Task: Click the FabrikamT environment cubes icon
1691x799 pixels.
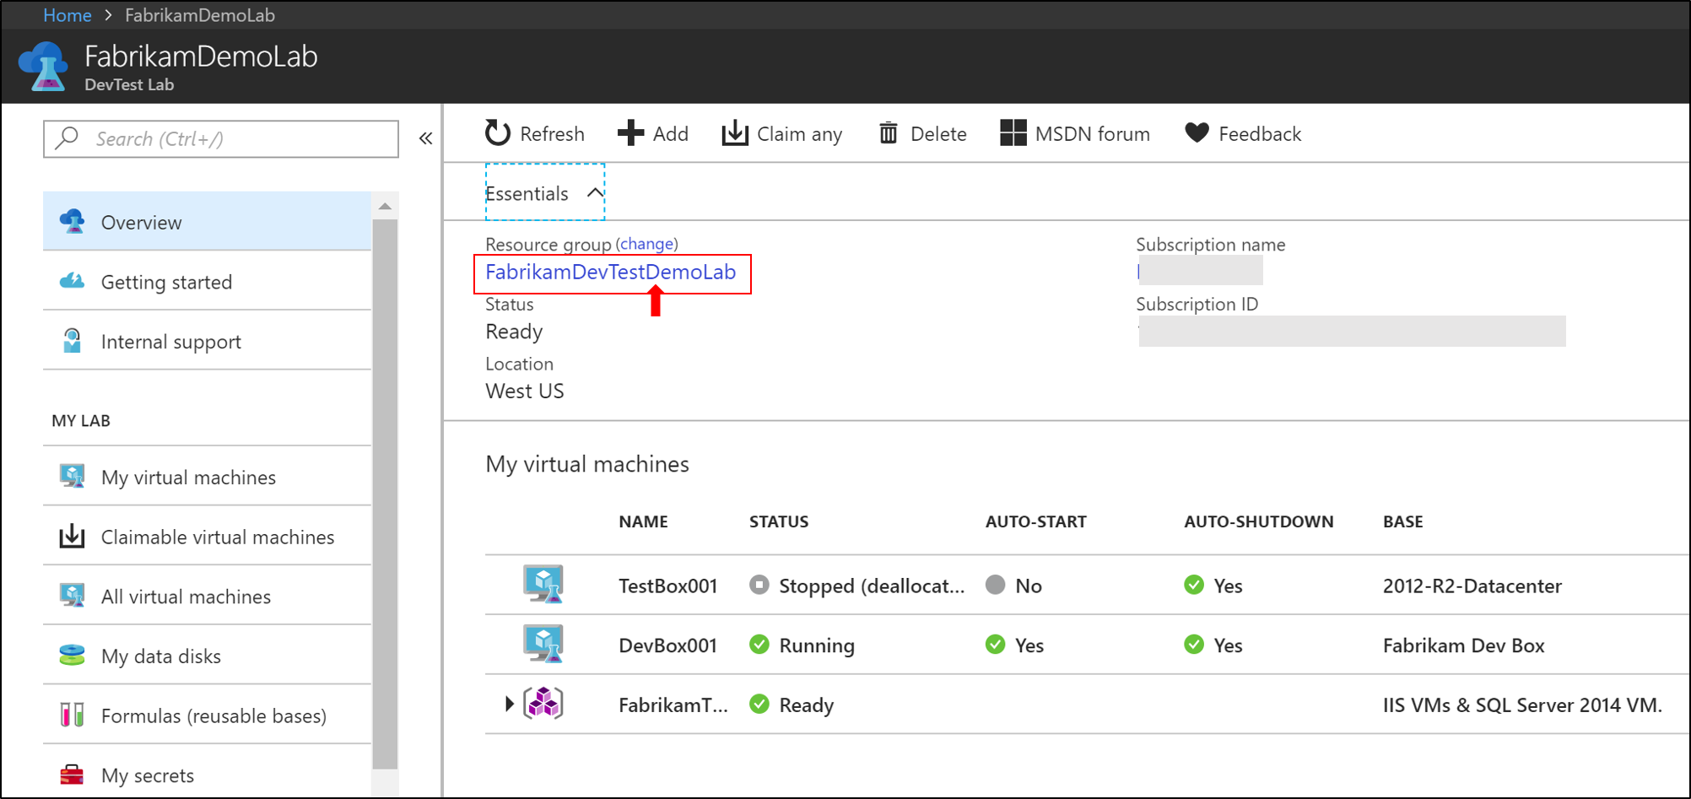Action: 543,704
